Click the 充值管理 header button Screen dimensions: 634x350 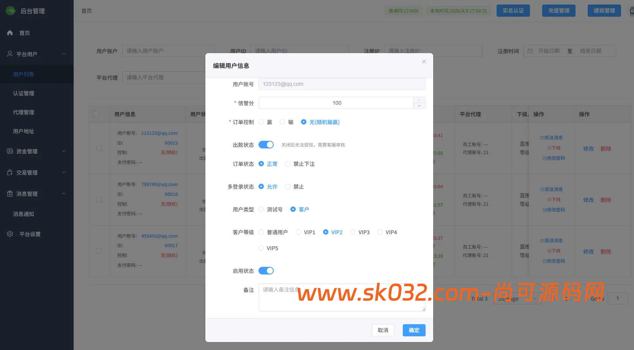pyautogui.click(x=559, y=11)
